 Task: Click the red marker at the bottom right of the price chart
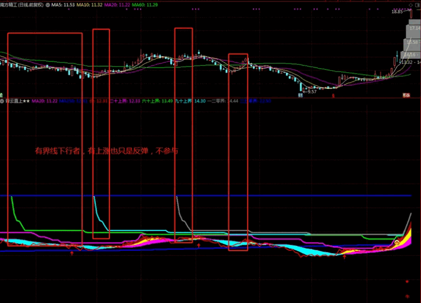pos(406,95)
